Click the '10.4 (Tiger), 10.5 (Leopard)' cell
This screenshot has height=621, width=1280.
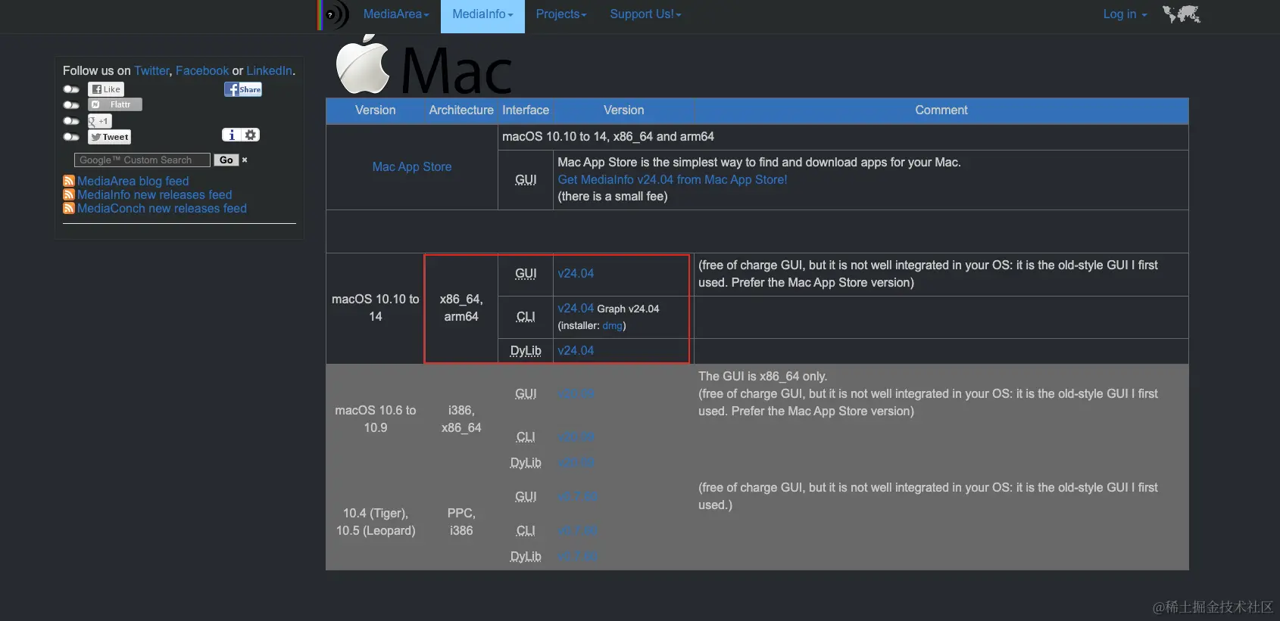376,522
